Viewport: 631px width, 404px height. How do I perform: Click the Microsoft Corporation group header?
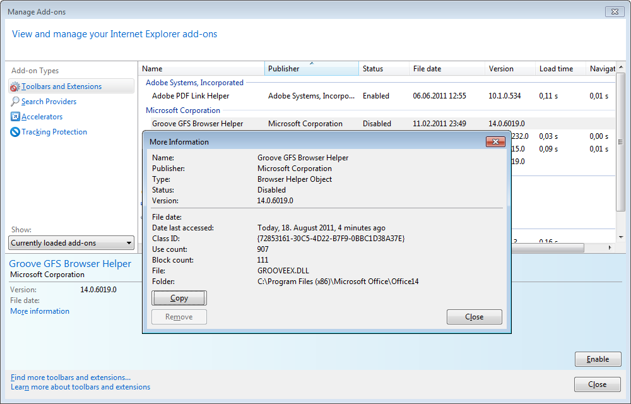point(183,110)
